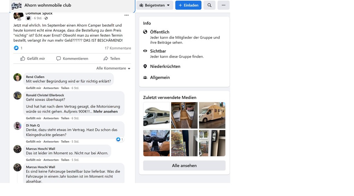
Task: Like René Claßen's comment via Gefällt mir
Action: (x=34, y=88)
